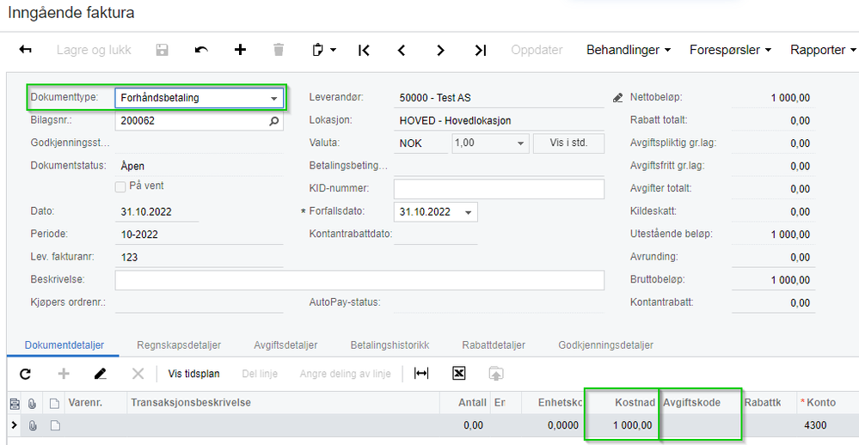Click the Vis tidsplan button
Screen dimensions: 859x445
pyautogui.click(x=194, y=374)
